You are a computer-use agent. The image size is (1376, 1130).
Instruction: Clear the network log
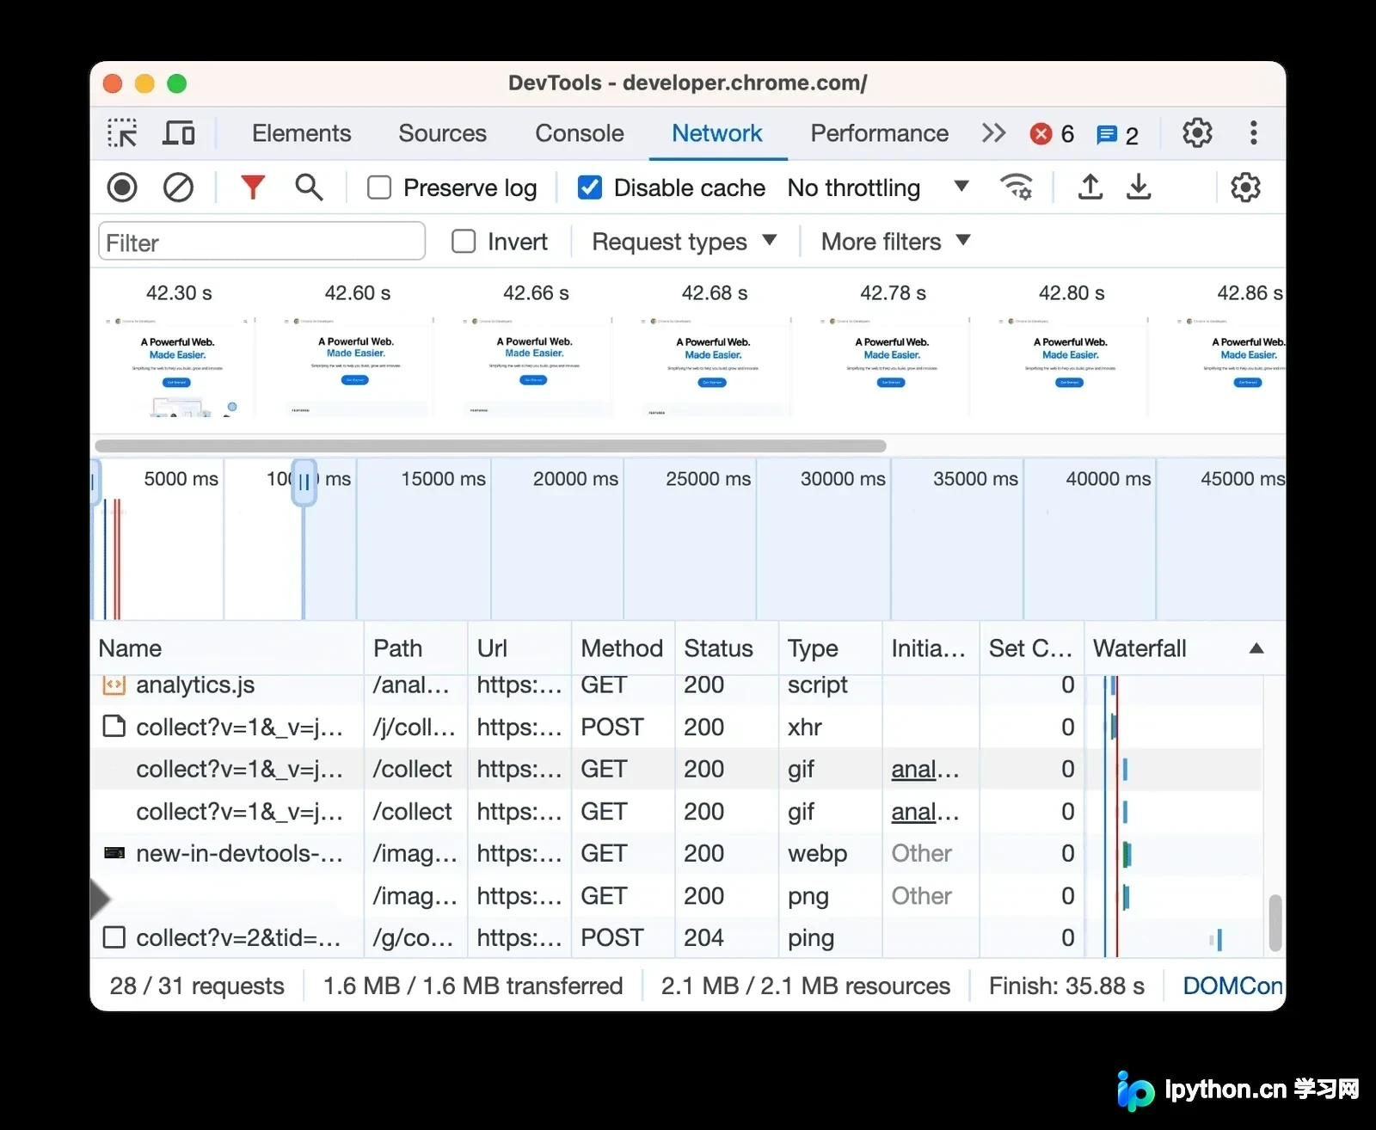coord(178,187)
